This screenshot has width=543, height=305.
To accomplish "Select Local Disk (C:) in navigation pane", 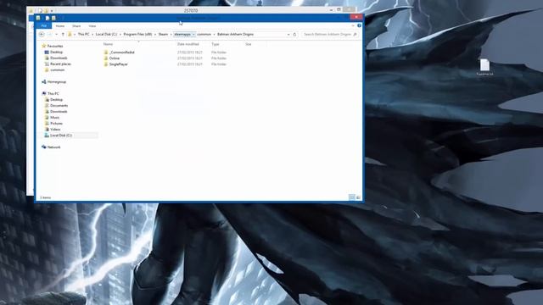I will pos(61,136).
